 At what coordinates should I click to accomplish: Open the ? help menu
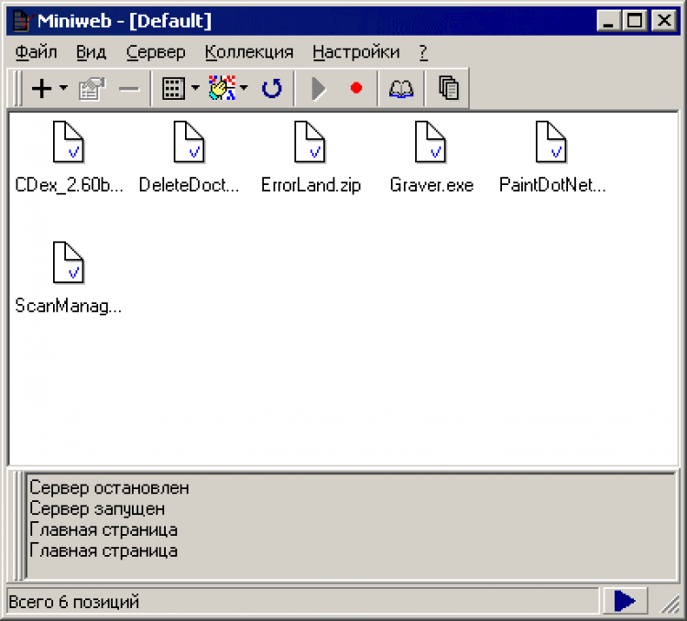click(x=423, y=52)
